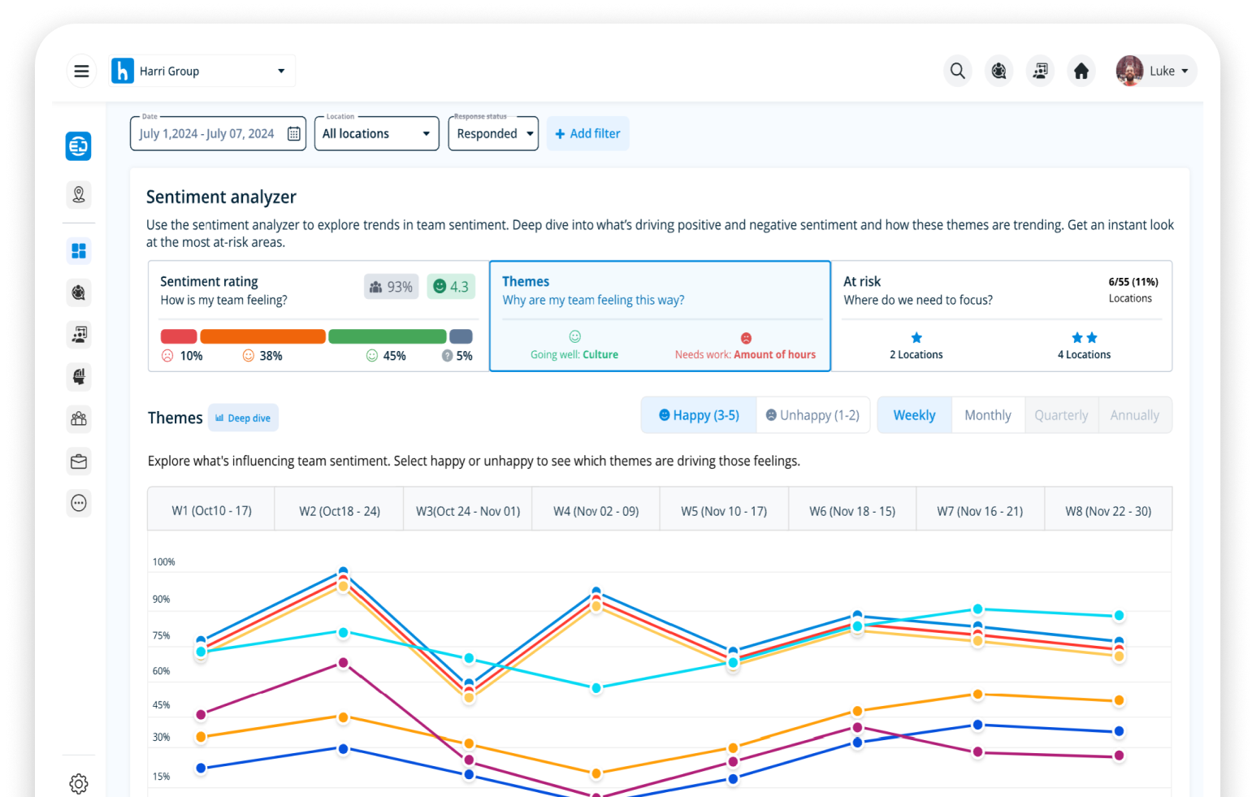
Task: Open the more options ellipsis sidebar icon
Action: coord(79,503)
